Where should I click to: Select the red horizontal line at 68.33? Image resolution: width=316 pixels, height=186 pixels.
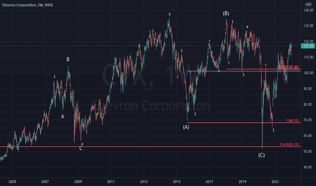pos(244,123)
